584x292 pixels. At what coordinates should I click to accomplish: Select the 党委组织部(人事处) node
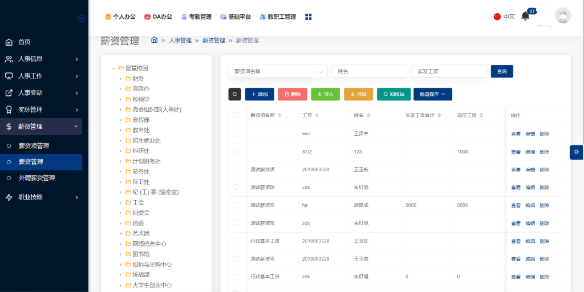[157, 109]
